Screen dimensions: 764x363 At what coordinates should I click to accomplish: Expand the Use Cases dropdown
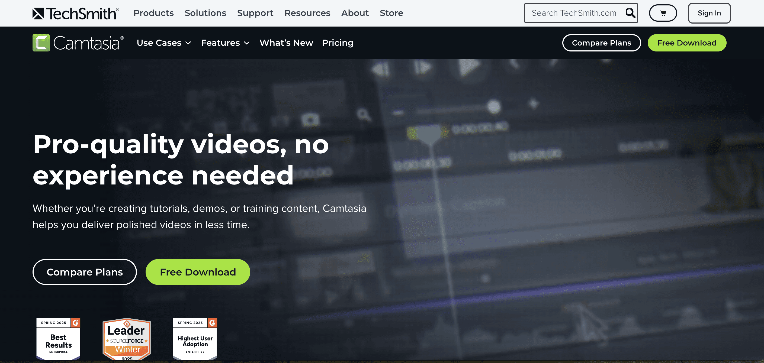tap(164, 43)
